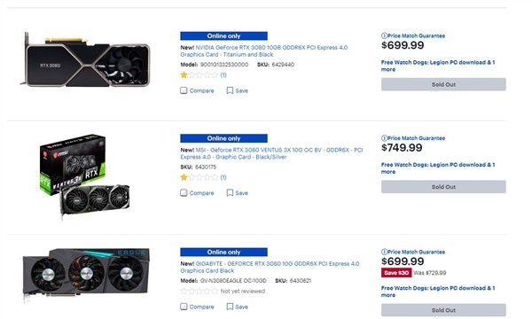
Task: Tick Compare checkbox for NVIDIA RTX 3080
Action: tap(184, 90)
